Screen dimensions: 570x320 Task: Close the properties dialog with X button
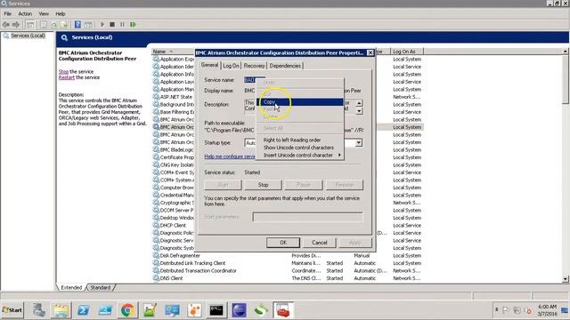370,53
